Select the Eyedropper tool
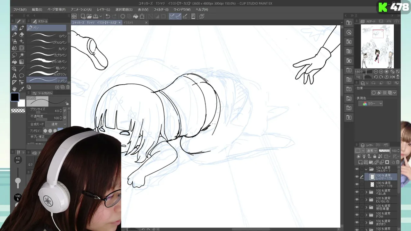Viewport: 411px width, 231px height. coord(22,89)
